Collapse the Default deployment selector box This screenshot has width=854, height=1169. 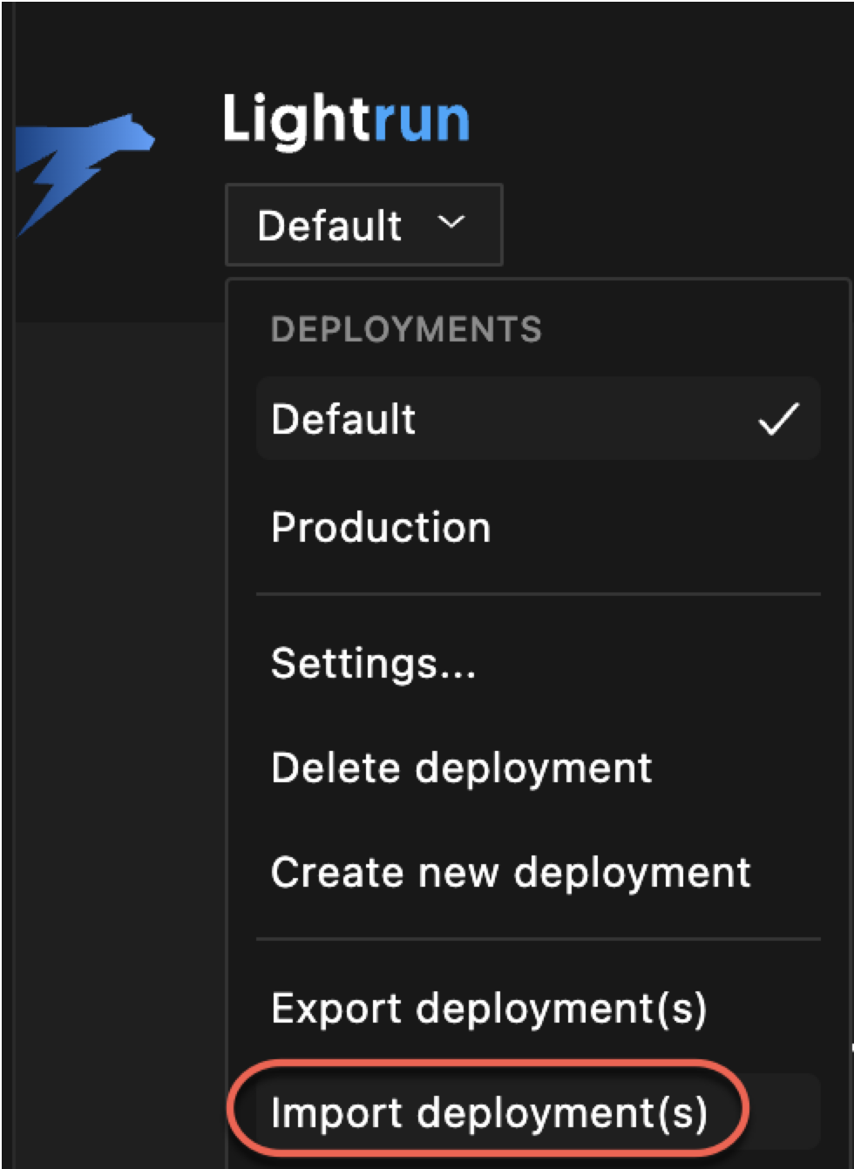point(363,225)
